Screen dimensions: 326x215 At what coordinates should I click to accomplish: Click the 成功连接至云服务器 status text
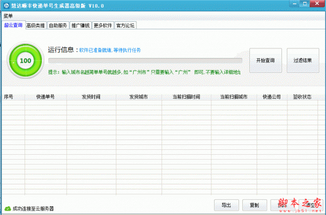coord(33,208)
